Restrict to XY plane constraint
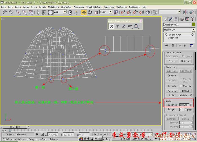The width and height of the screenshot is (197, 142). pos(130,26)
